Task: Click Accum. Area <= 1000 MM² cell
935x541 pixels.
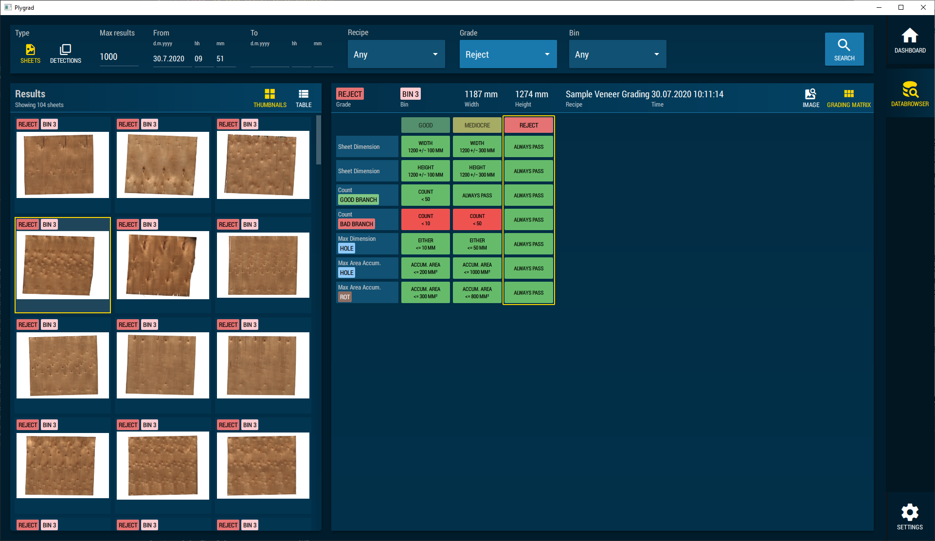Action: (x=477, y=268)
